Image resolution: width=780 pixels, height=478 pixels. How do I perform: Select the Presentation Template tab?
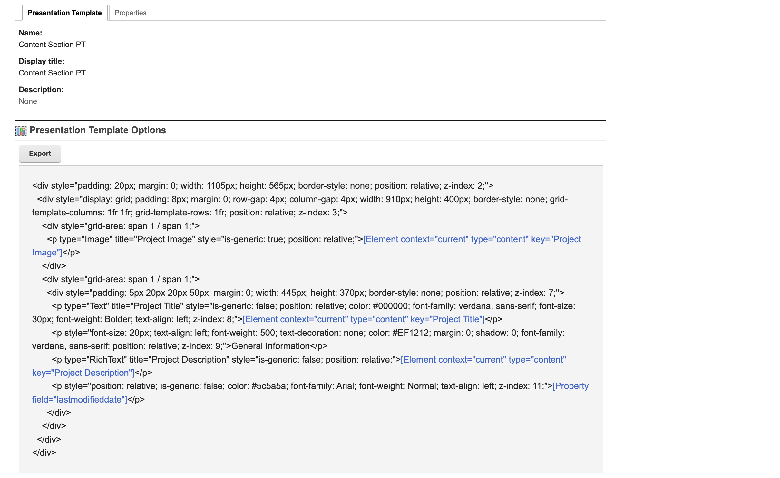[64, 13]
